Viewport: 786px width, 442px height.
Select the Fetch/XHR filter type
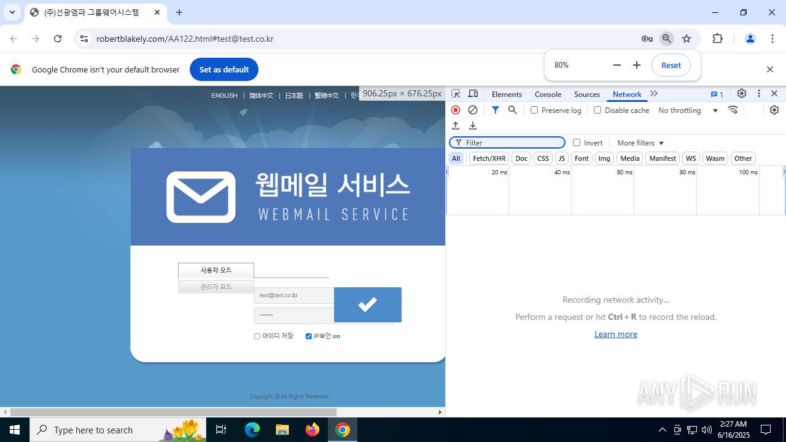pos(489,158)
